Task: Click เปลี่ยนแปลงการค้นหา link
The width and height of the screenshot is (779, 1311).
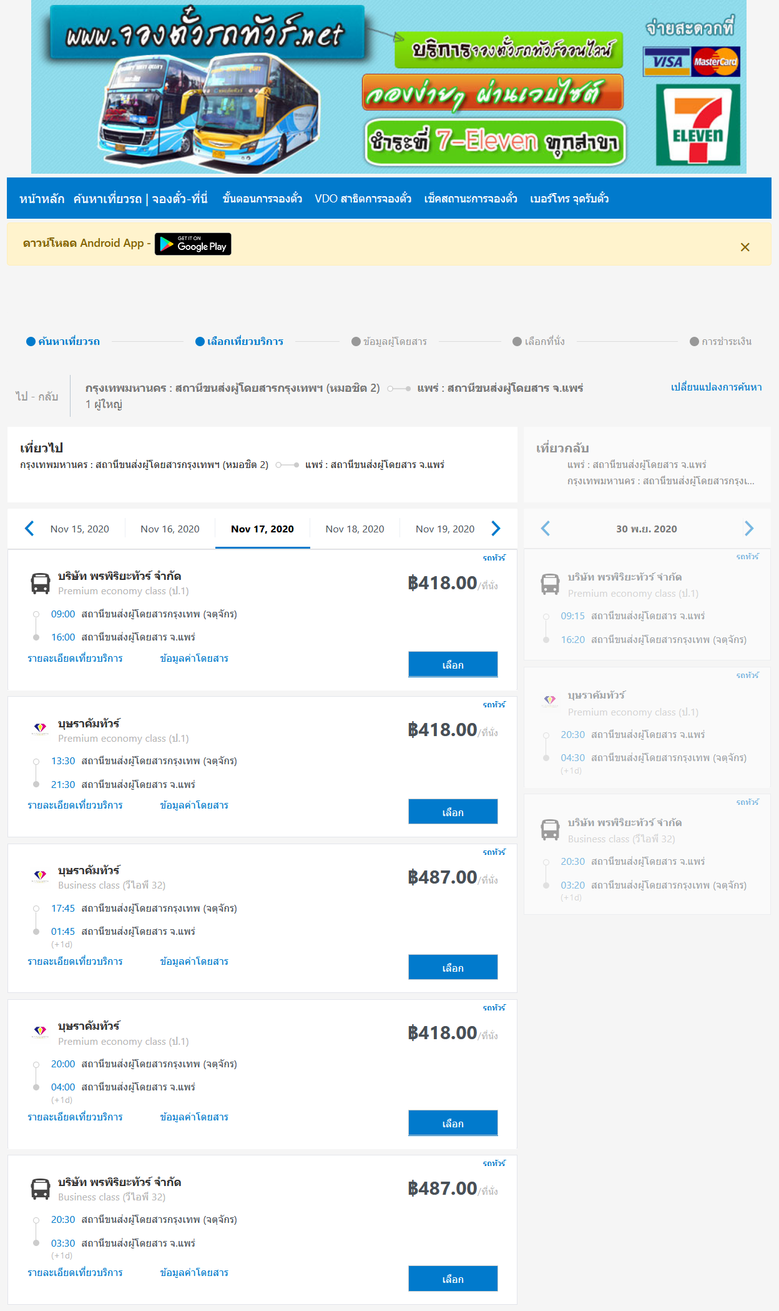Action: tap(717, 387)
